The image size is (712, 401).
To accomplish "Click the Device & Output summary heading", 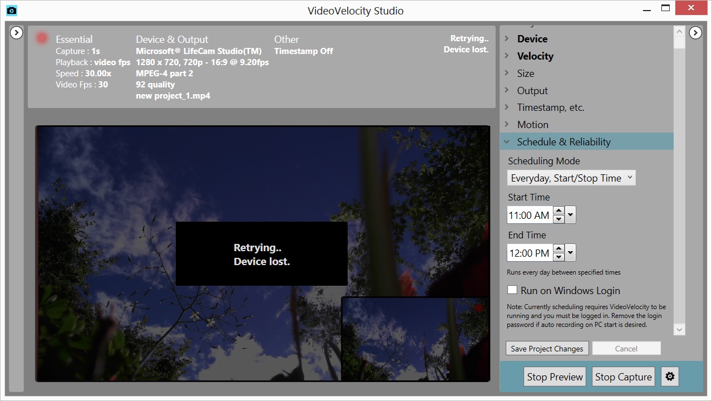I will coord(172,40).
